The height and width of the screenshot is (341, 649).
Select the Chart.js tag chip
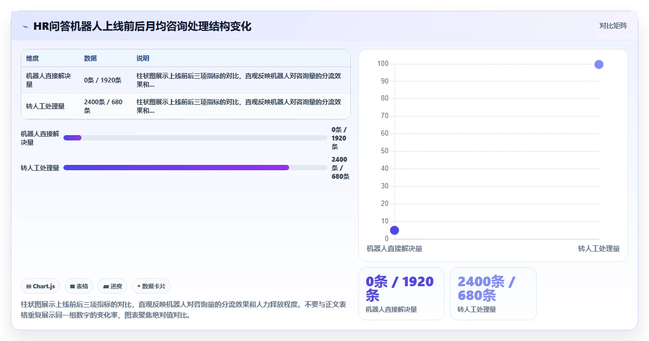pos(41,286)
